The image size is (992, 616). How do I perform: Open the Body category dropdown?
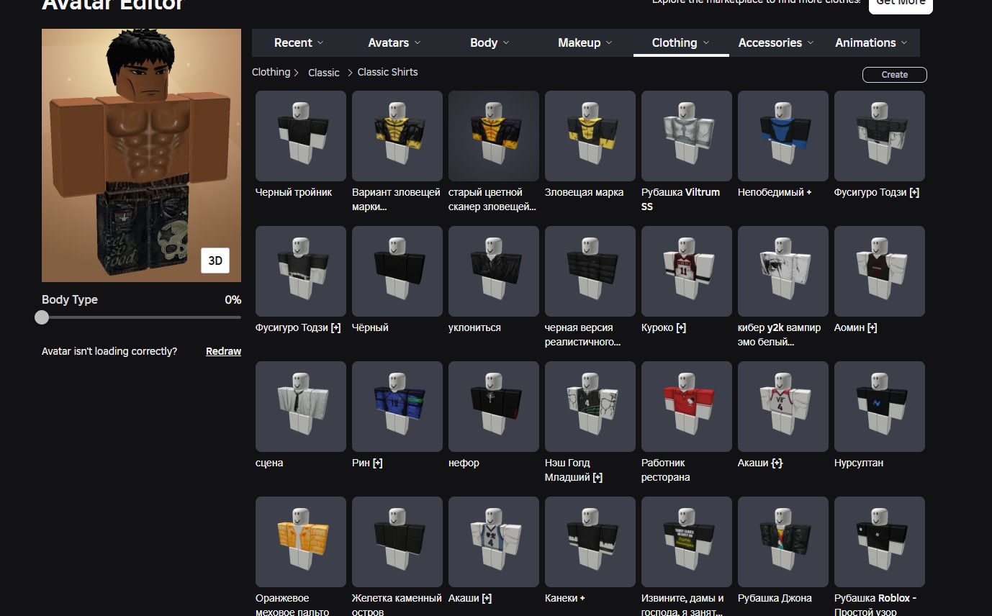490,42
